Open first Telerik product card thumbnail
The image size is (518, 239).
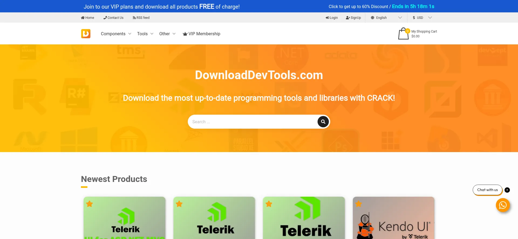[x=124, y=218]
